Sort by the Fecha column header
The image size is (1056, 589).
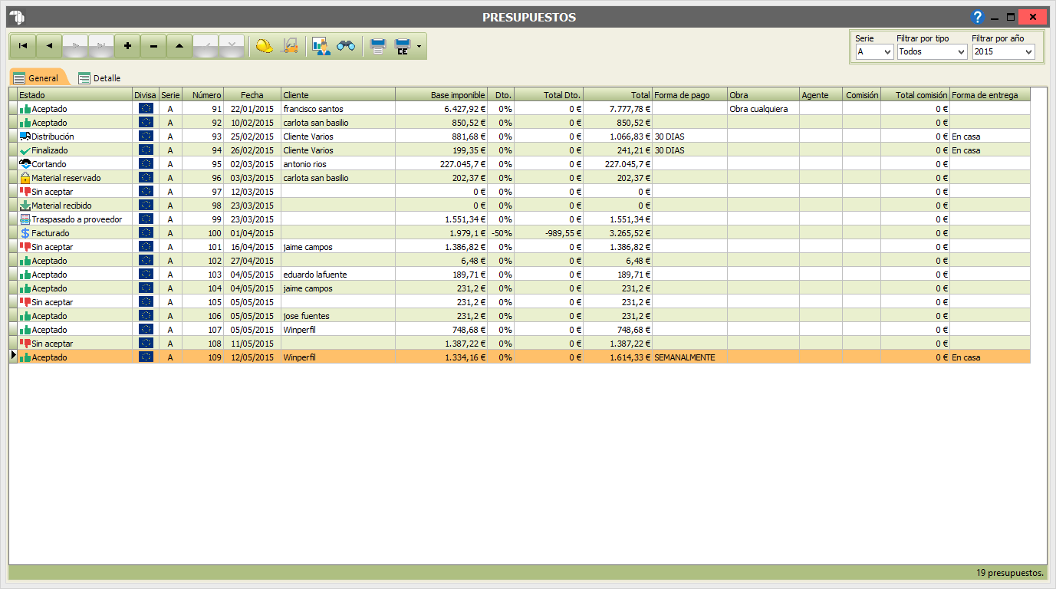pos(252,95)
